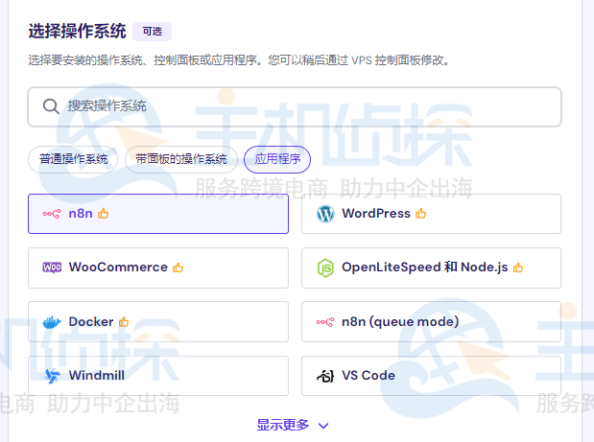Viewport: 594px width, 442px height.
Task: Click the WordPress logo icon
Action: pos(325,214)
